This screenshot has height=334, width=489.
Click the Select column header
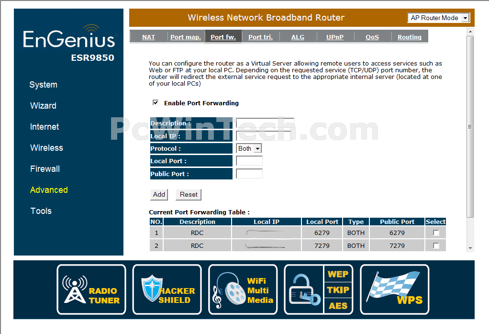[x=435, y=222]
